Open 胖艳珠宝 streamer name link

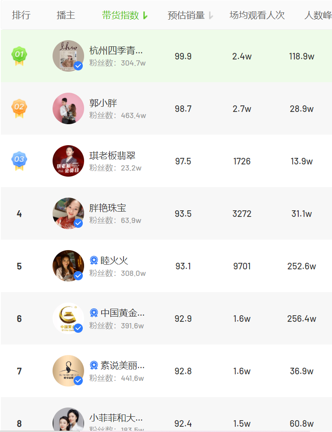click(x=108, y=208)
